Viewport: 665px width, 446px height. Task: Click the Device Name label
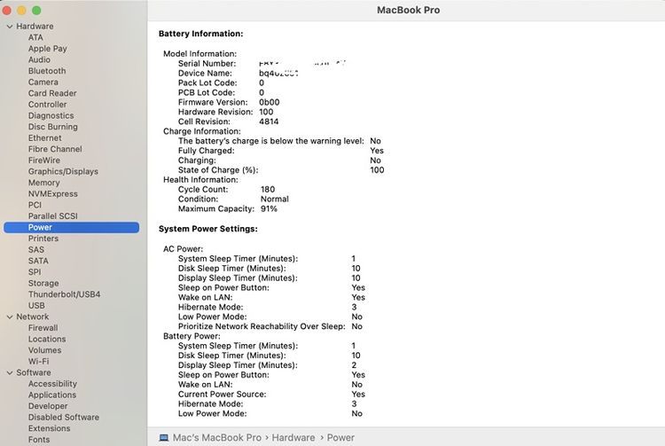click(205, 74)
